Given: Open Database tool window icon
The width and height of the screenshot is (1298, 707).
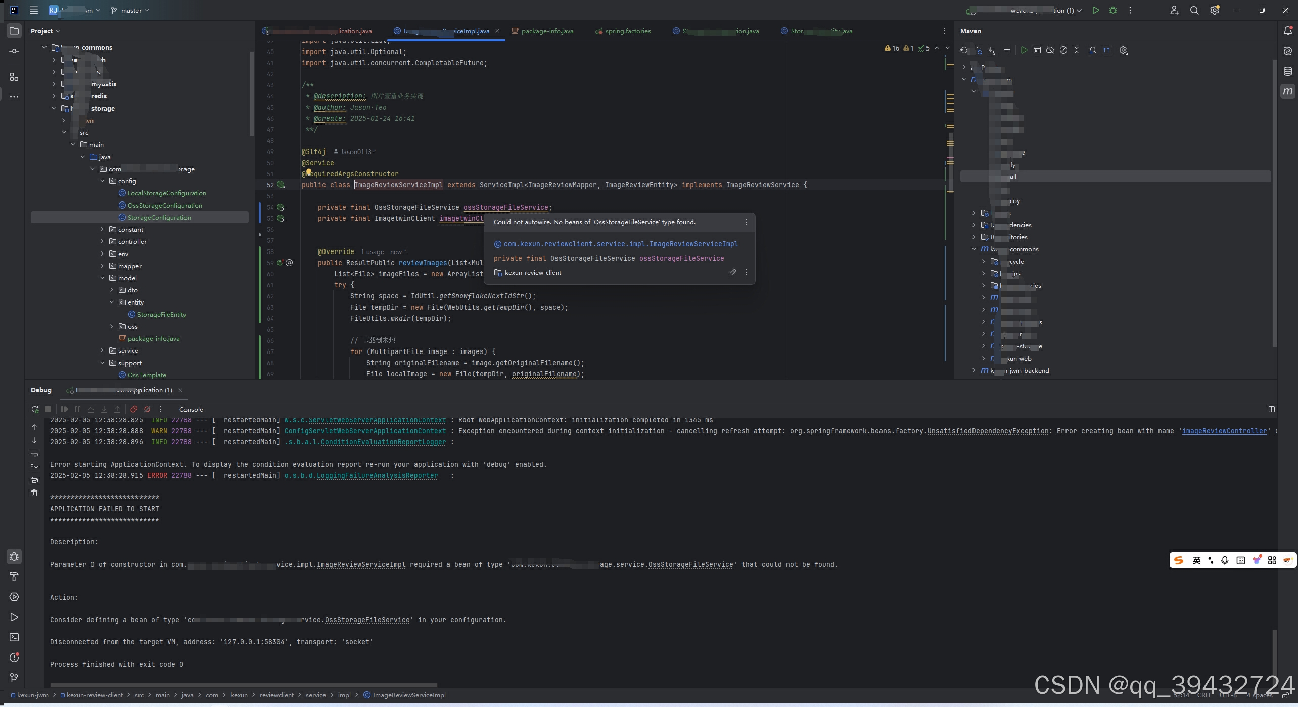Looking at the screenshot, I should [1287, 71].
